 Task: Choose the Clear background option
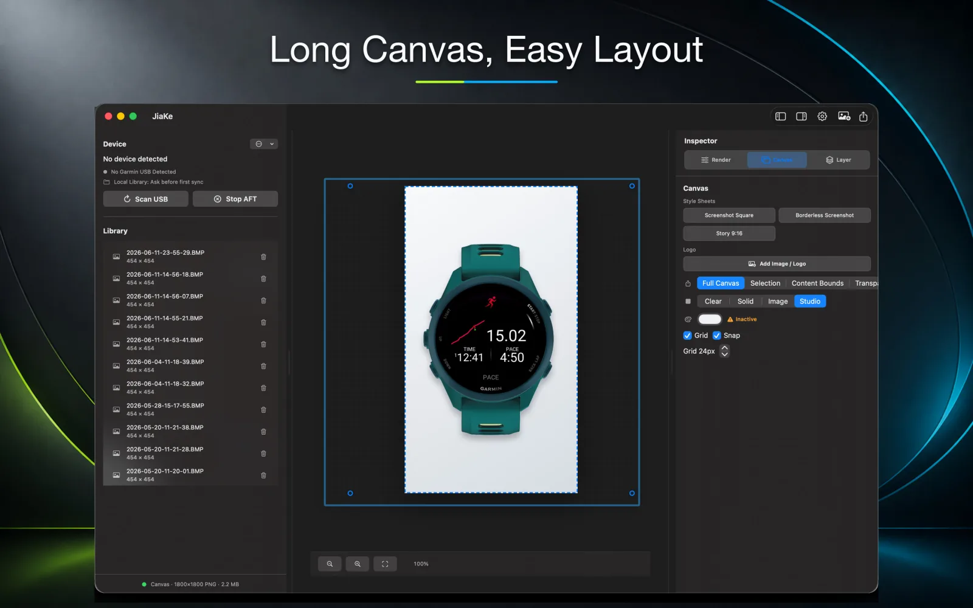[713, 302]
